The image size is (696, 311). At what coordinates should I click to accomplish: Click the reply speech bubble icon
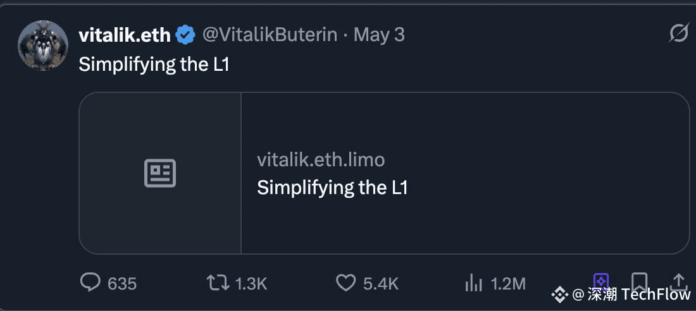(x=90, y=282)
